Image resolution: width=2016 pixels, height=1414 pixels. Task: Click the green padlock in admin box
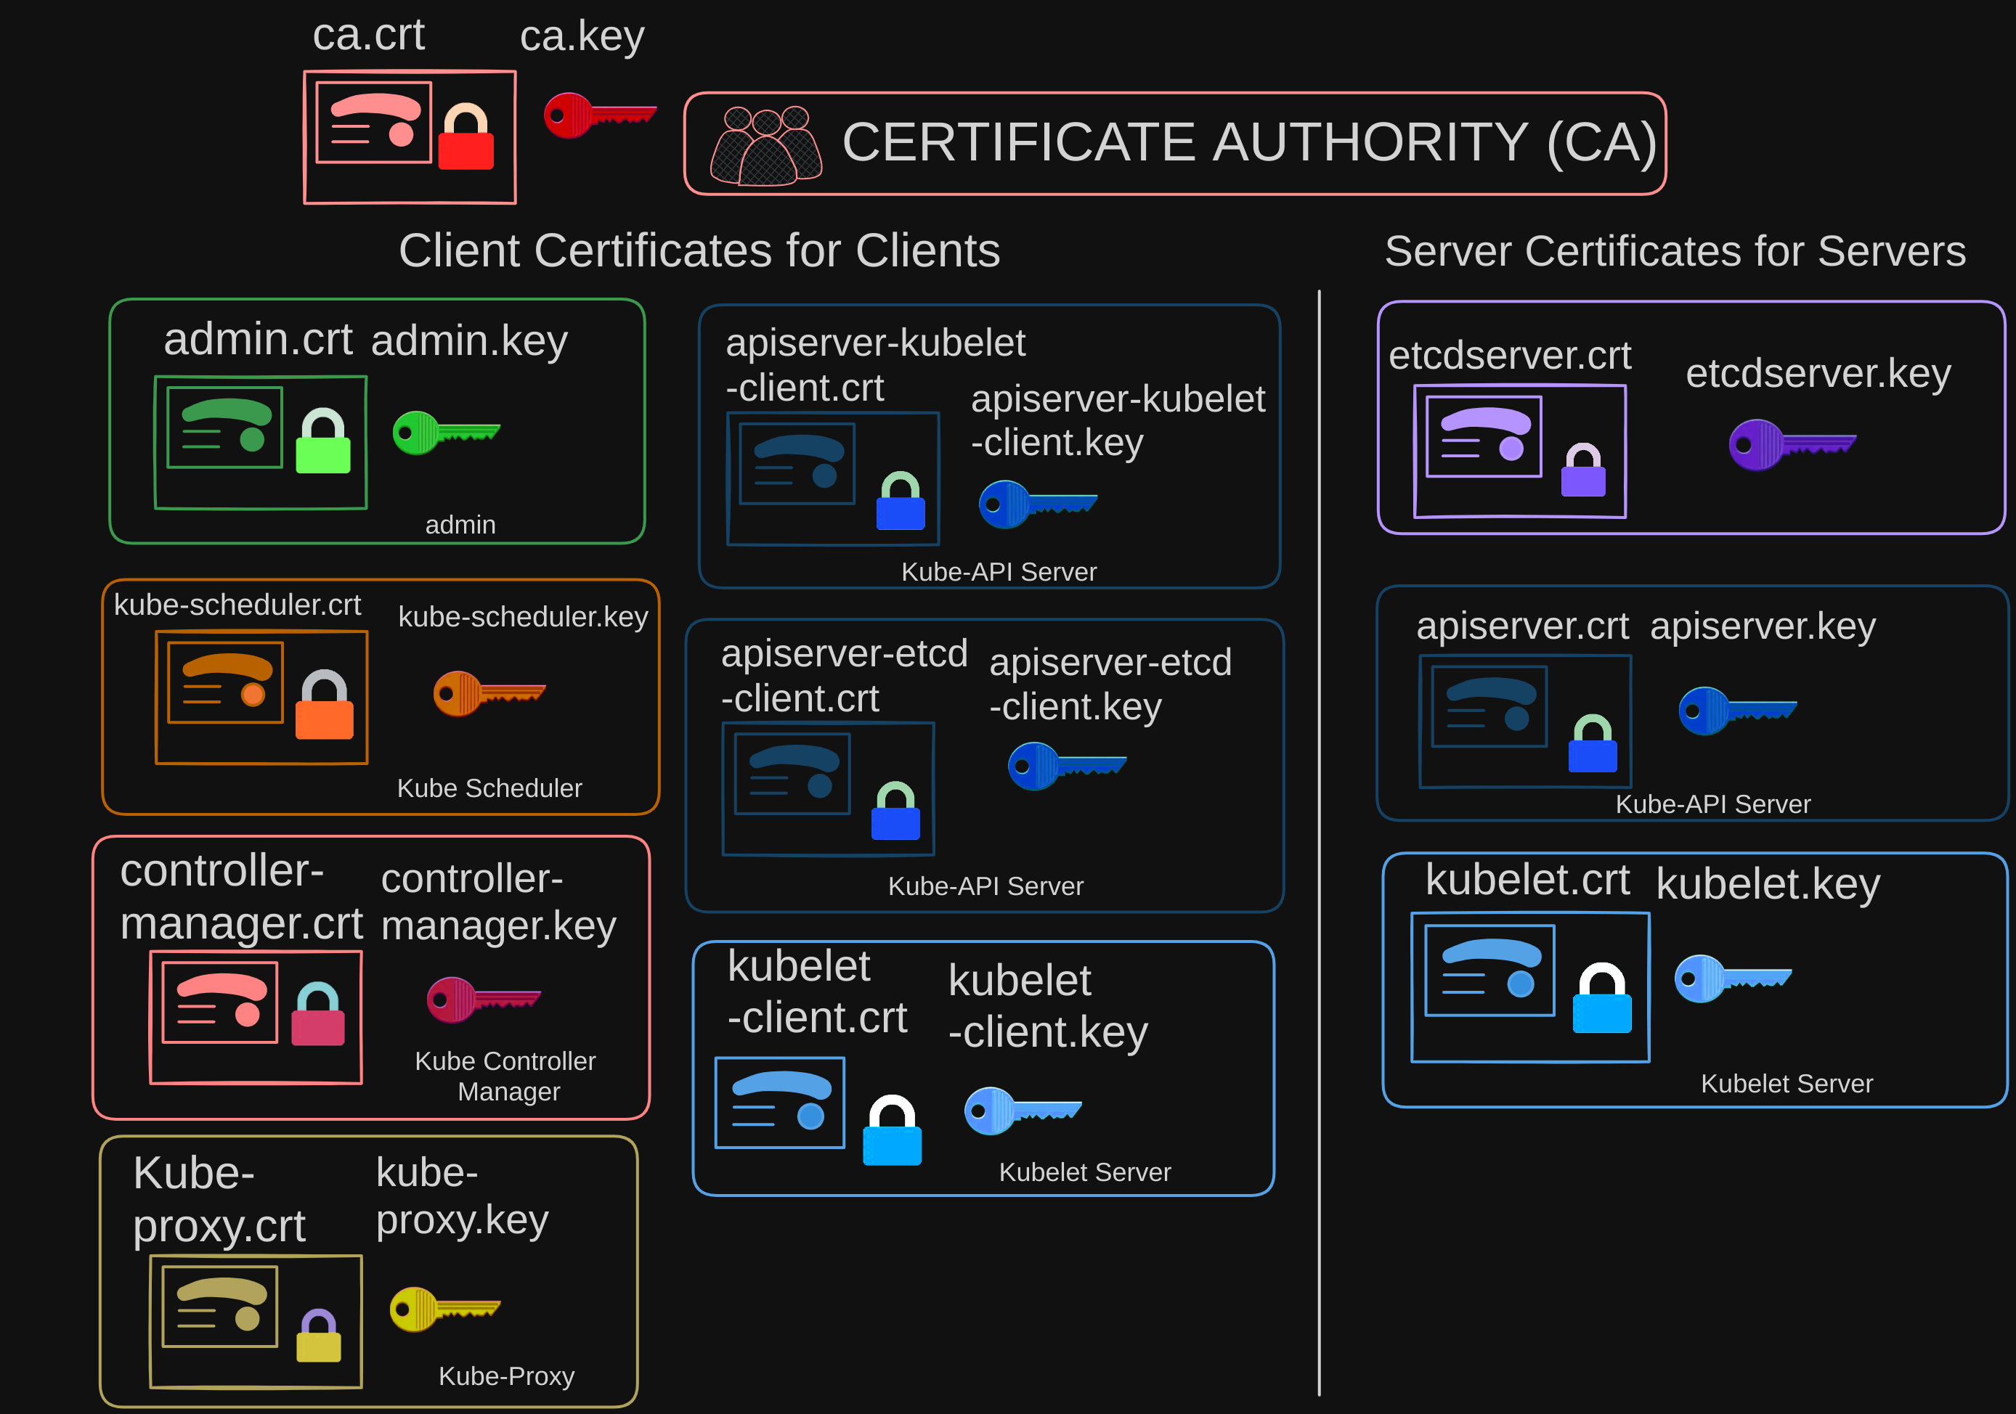(x=323, y=441)
